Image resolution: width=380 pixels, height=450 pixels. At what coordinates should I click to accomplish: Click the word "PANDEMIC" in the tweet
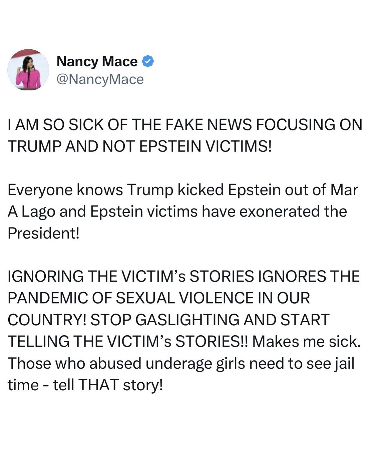pyautogui.click(x=47, y=298)
